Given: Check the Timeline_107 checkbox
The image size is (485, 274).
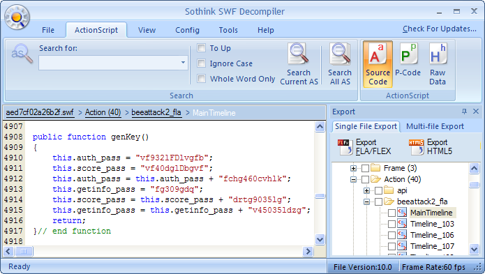Looking at the screenshot, I should pyautogui.click(x=391, y=246).
